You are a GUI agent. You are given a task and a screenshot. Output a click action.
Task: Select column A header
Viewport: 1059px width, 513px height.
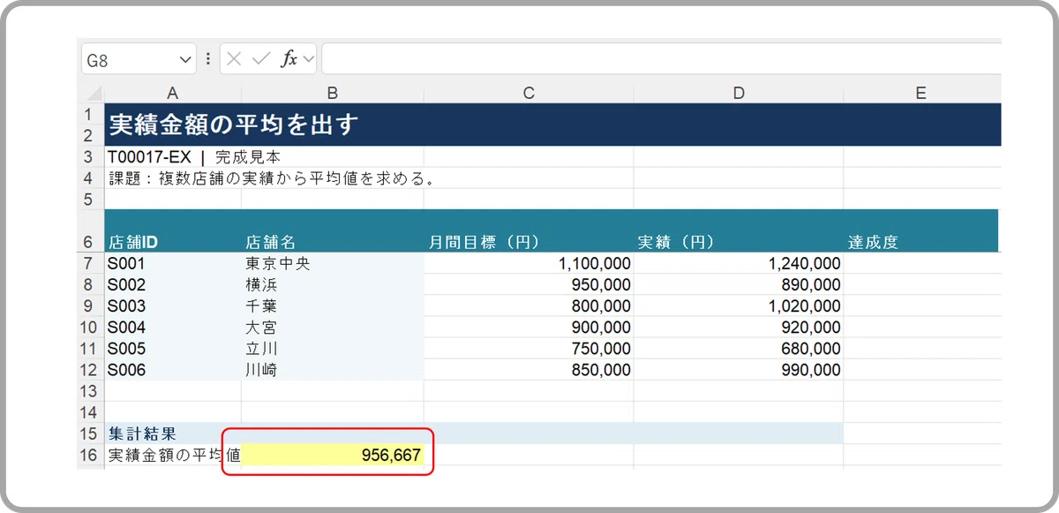tap(172, 93)
